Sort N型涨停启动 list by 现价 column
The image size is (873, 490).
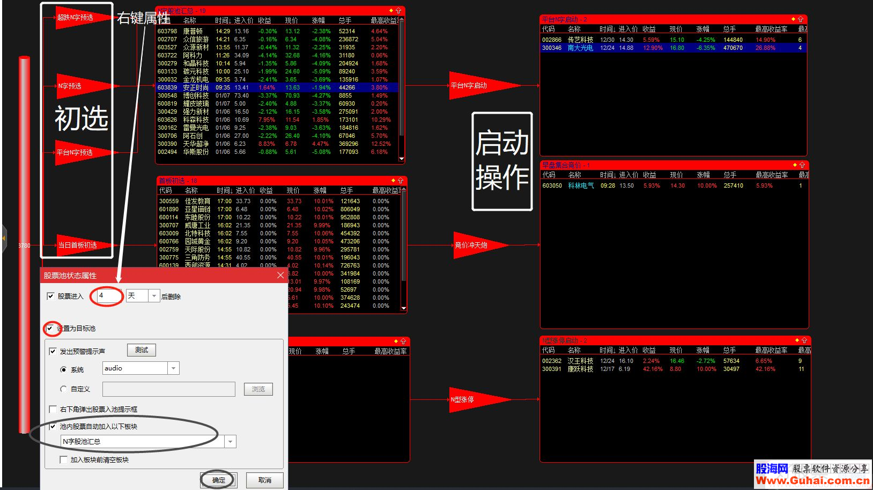pos(676,350)
